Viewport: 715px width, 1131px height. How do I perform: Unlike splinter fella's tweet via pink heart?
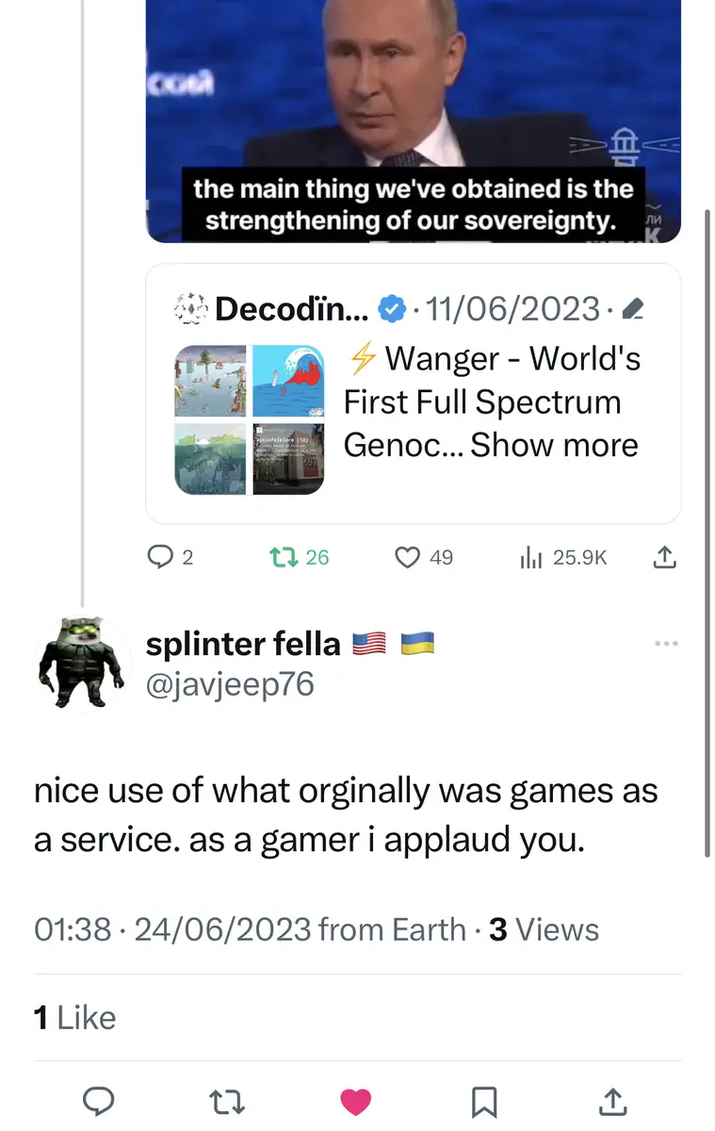pyautogui.click(x=355, y=1101)
